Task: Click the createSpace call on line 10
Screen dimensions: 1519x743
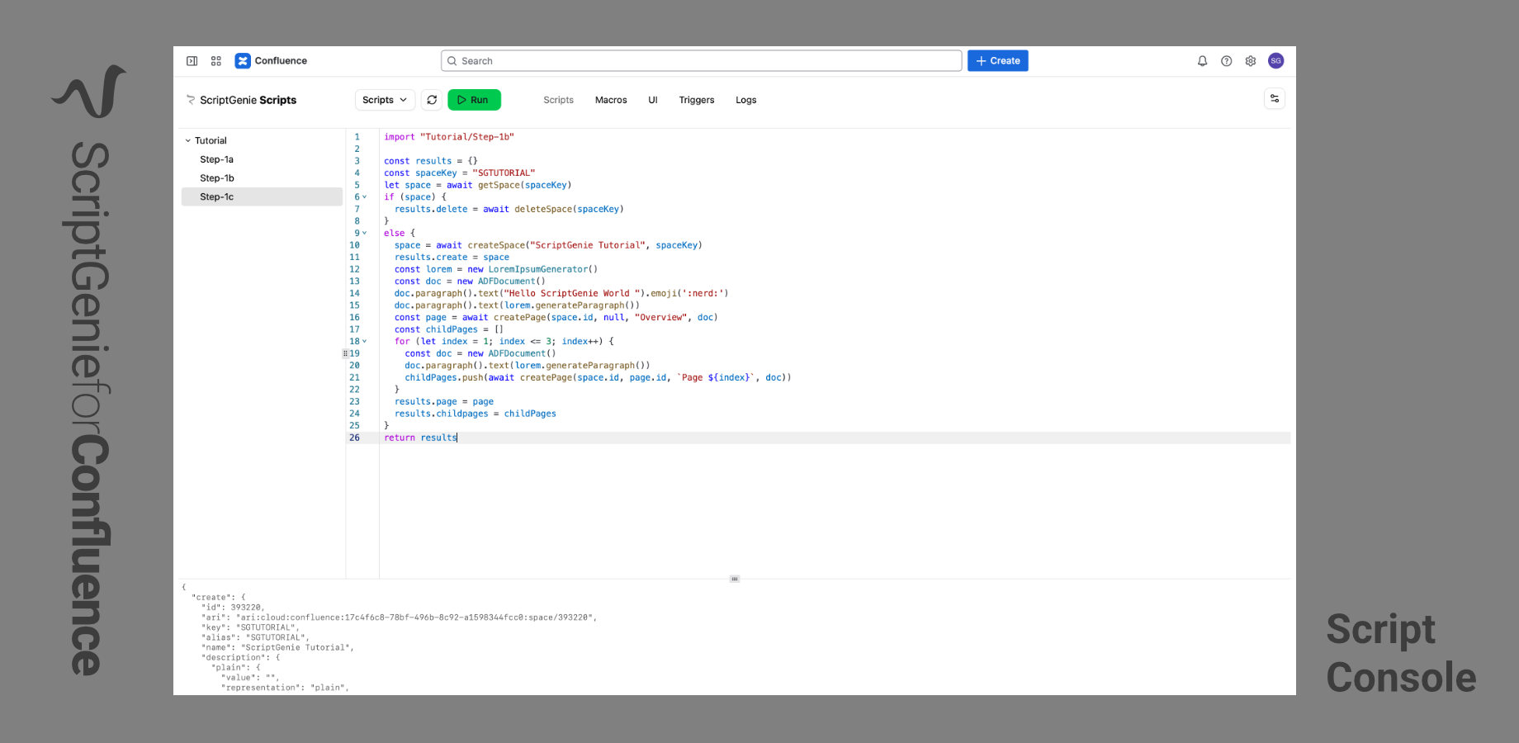Action: [x=585, y=245]
